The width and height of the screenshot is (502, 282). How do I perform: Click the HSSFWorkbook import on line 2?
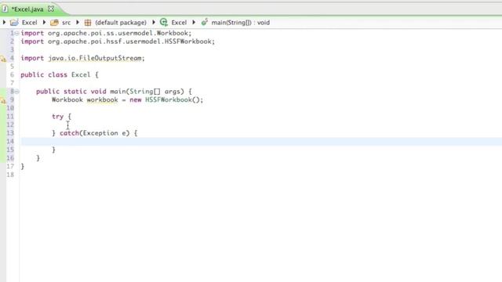(x=118, y=42)
